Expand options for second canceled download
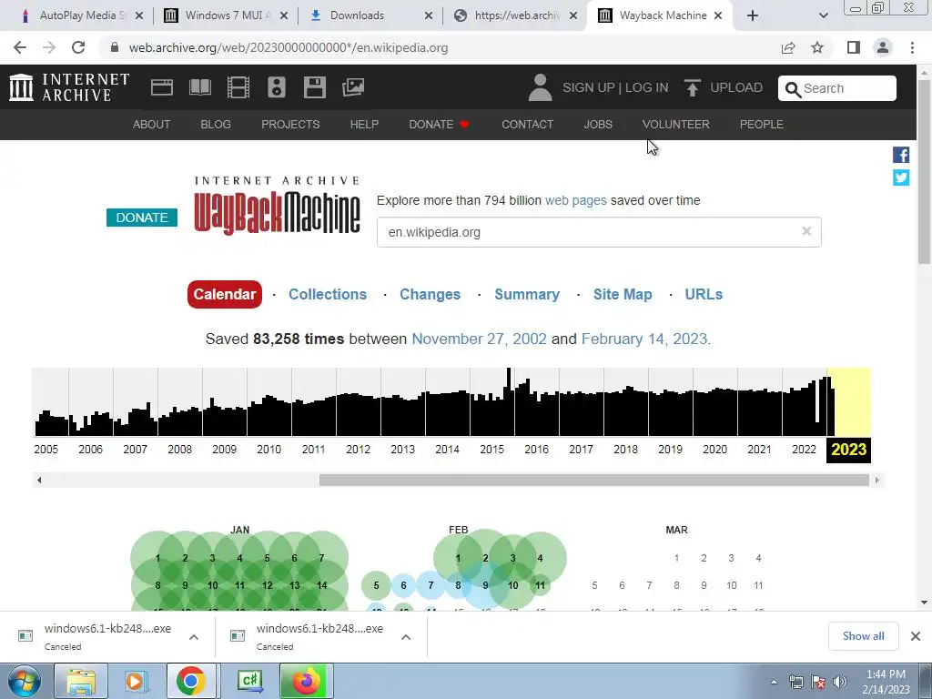Image resolution: width=932 pixels, height=699 pixels. click(x=406, y=637)
